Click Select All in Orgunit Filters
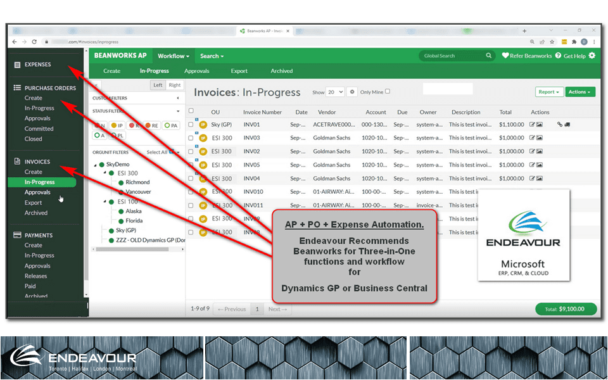 [156, 153]
